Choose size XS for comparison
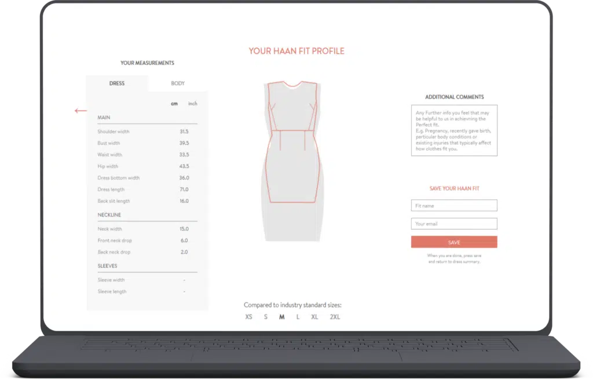Image resolution: width=593 pixels, height=380 pixels. 248,317
